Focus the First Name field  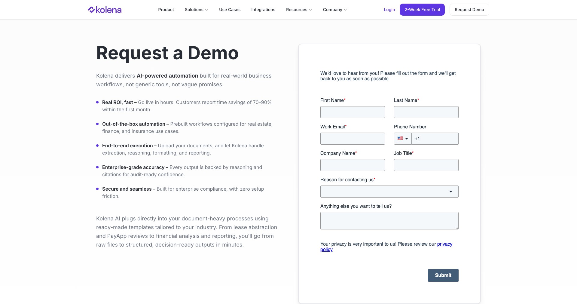[353, 112]
